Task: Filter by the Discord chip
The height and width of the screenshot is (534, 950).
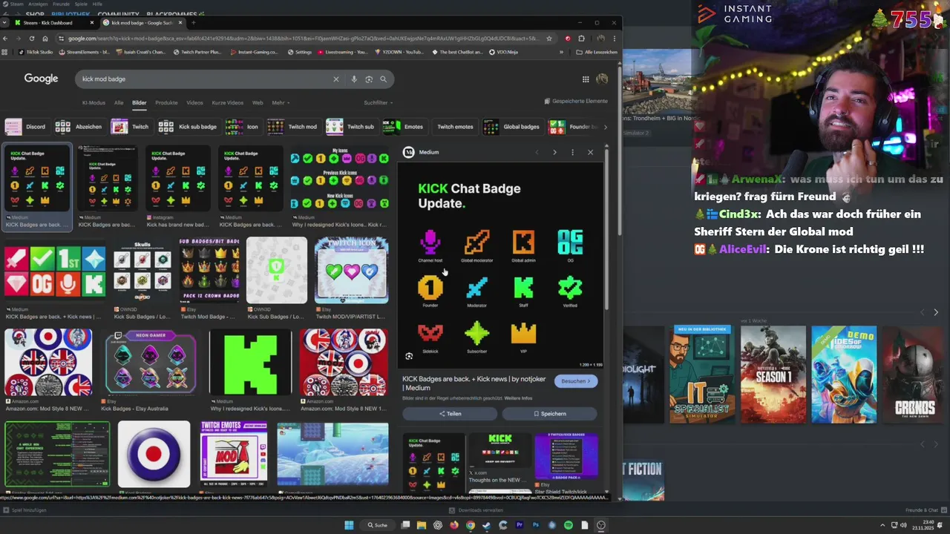Action: (26, 127)
